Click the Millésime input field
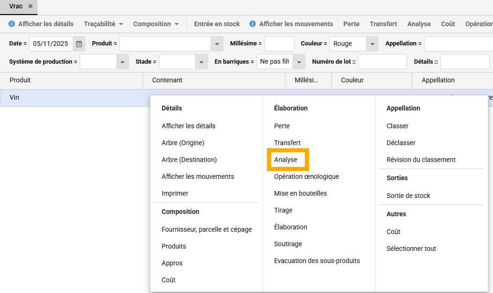 coord(279,44)
